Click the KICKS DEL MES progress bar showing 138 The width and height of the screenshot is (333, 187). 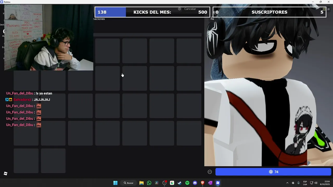152,12
